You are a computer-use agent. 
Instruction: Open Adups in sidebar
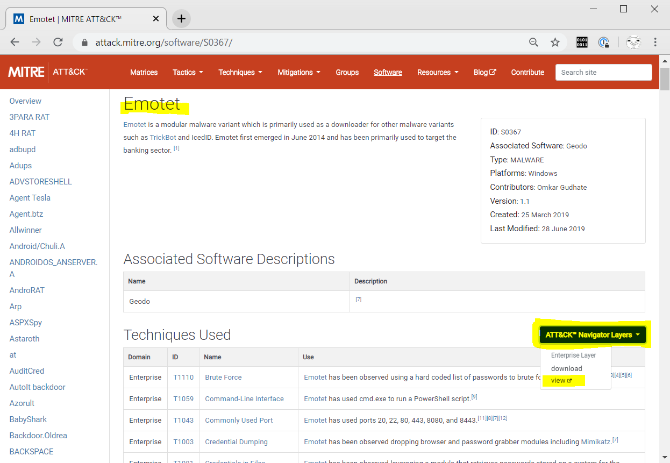pyautogui.click(x=20, y=166)
